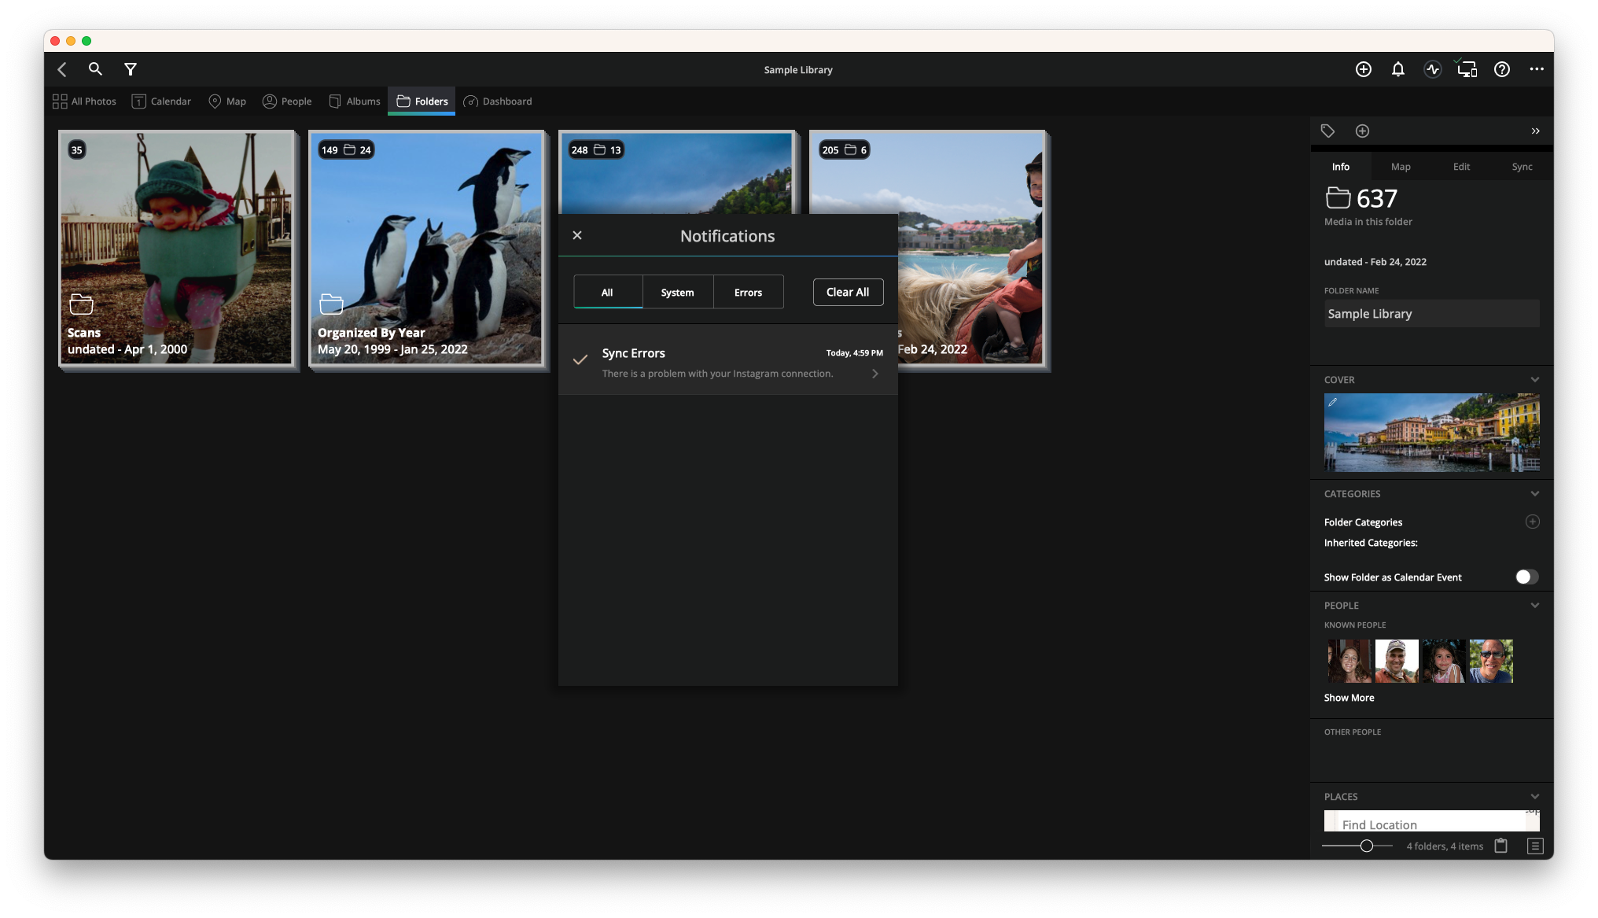Image resolution: width=1598 pixels, height=918 pixels.
Task: Collapse the COVER section
Action: 1535,379
